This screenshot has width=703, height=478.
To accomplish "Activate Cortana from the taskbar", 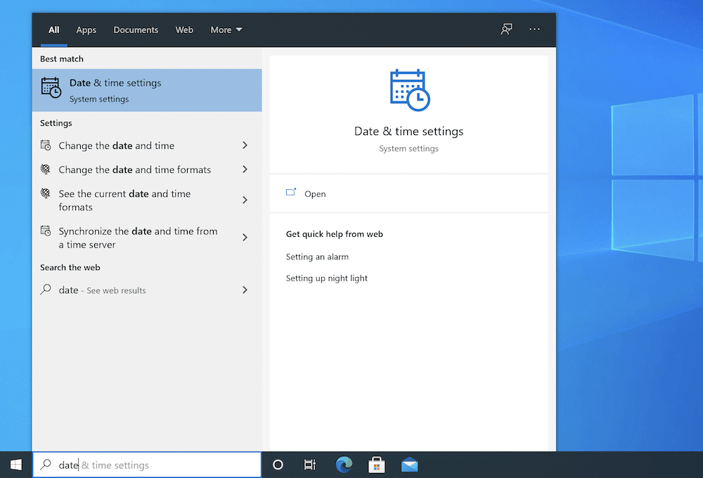I will [x=278, y=465].
